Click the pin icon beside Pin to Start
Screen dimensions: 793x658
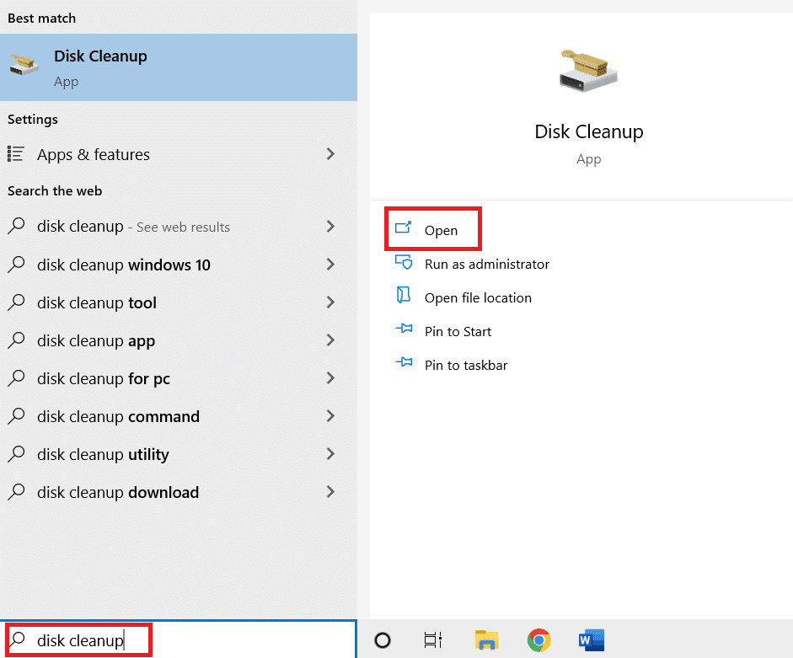[x=404, y=331]
